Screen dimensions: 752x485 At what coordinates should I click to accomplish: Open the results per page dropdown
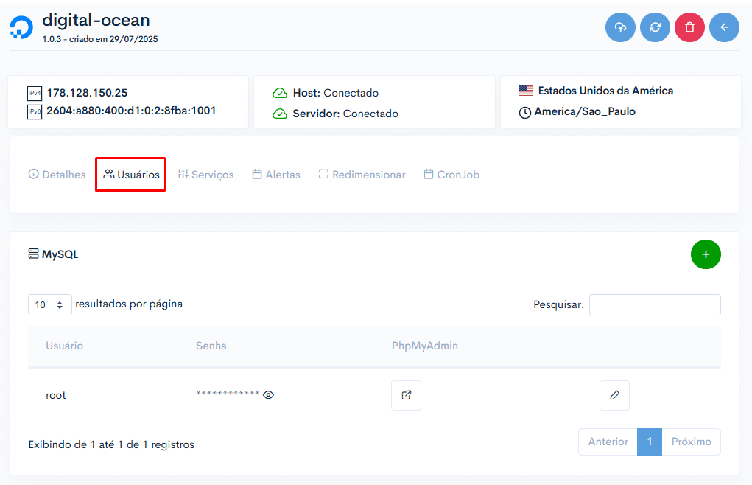(x=50, y=304)
